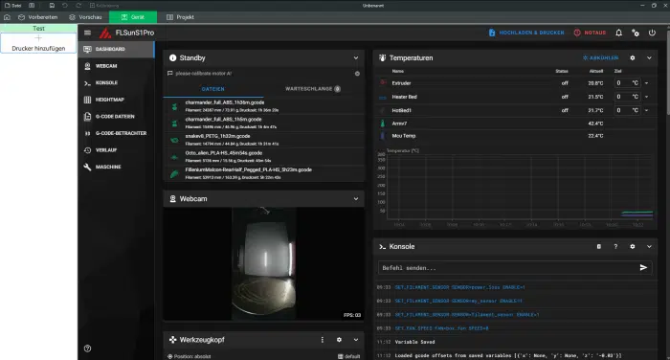This screenshot has width=670, height=360.
Task: Collapse the Webcam panel
Action: coord(356,199)
